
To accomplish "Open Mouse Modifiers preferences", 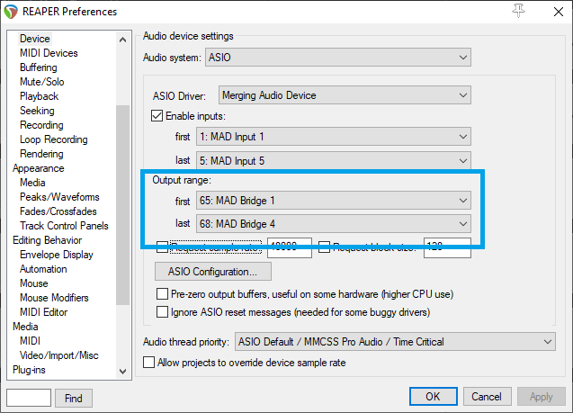I will 54,298.
